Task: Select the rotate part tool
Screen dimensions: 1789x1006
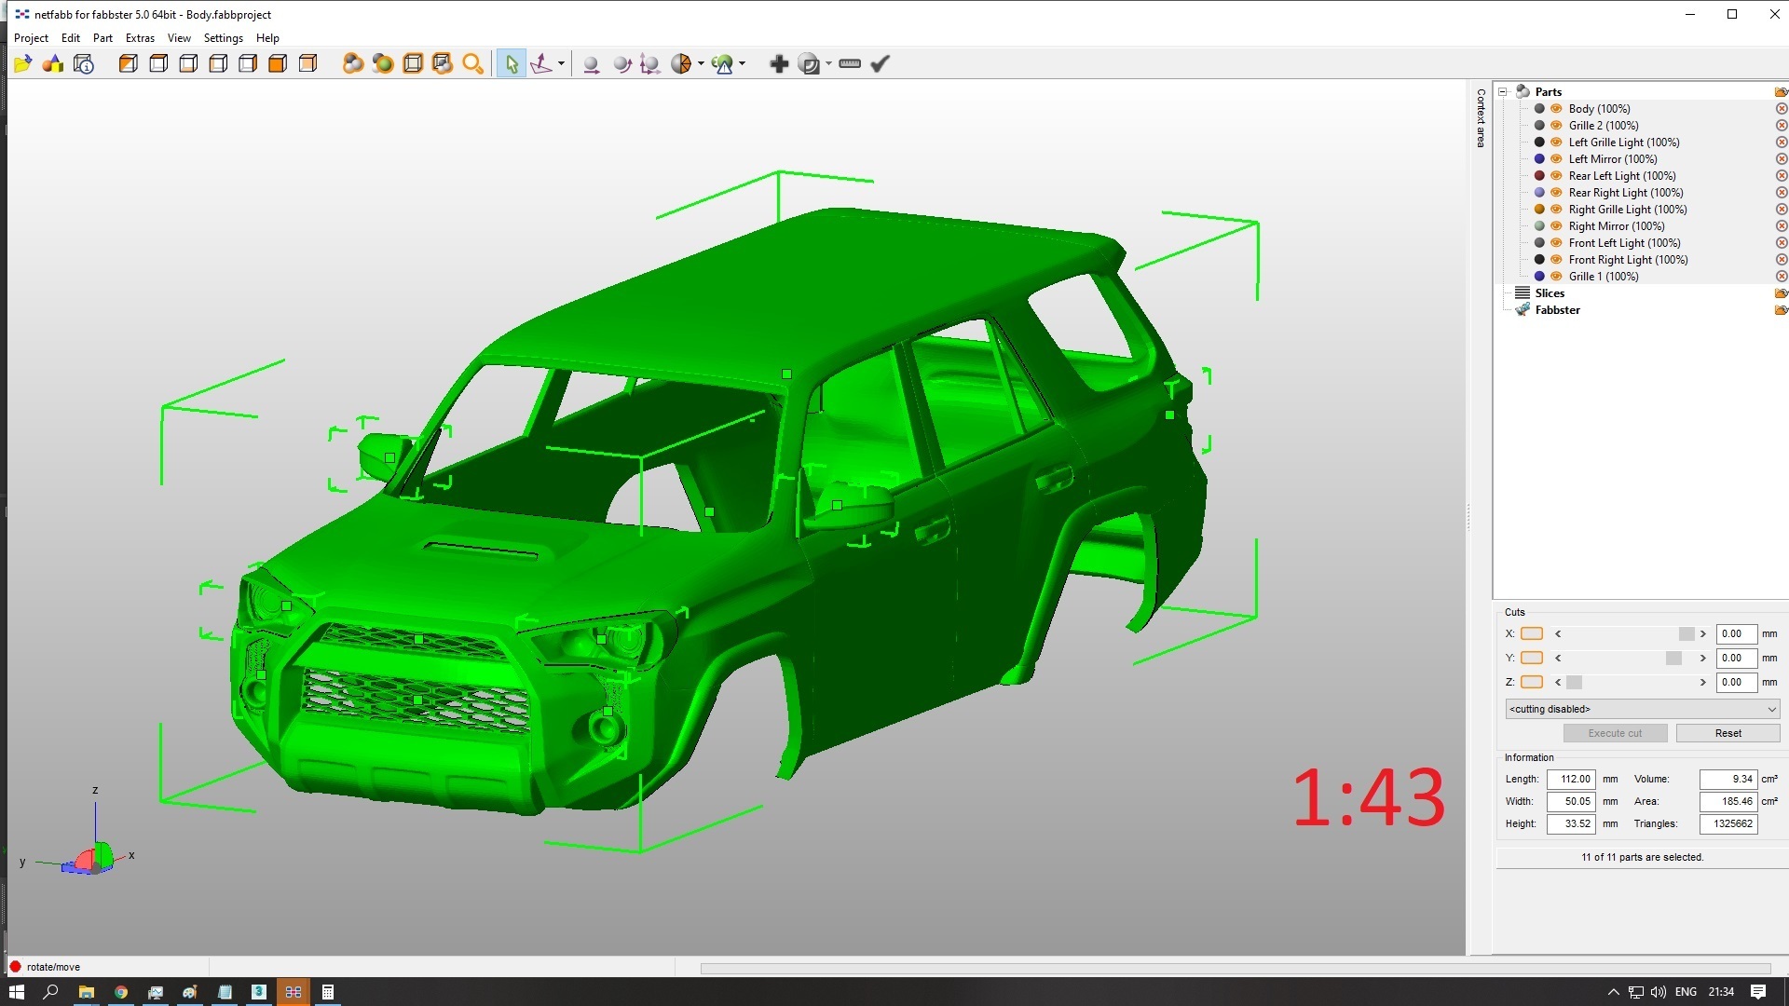Action: tap(622, 63)
